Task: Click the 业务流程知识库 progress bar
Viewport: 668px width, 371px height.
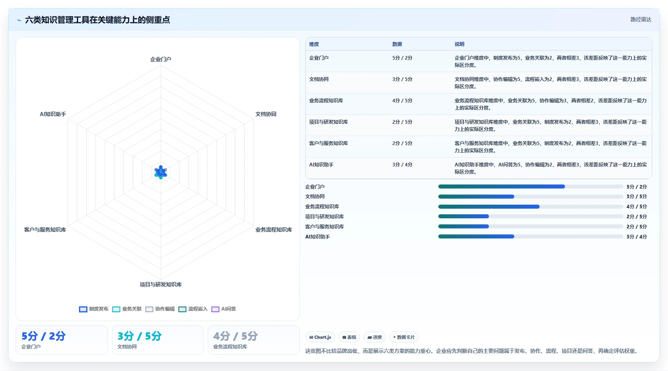Action: coord(530,207)
